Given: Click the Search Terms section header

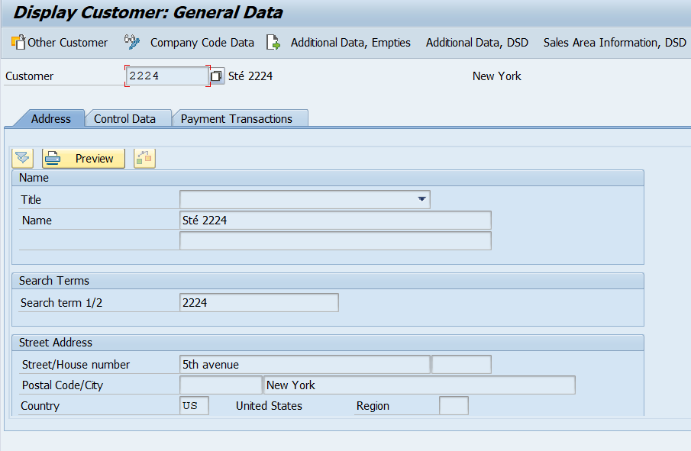Looking at the screenshot, I should (328, 281).
